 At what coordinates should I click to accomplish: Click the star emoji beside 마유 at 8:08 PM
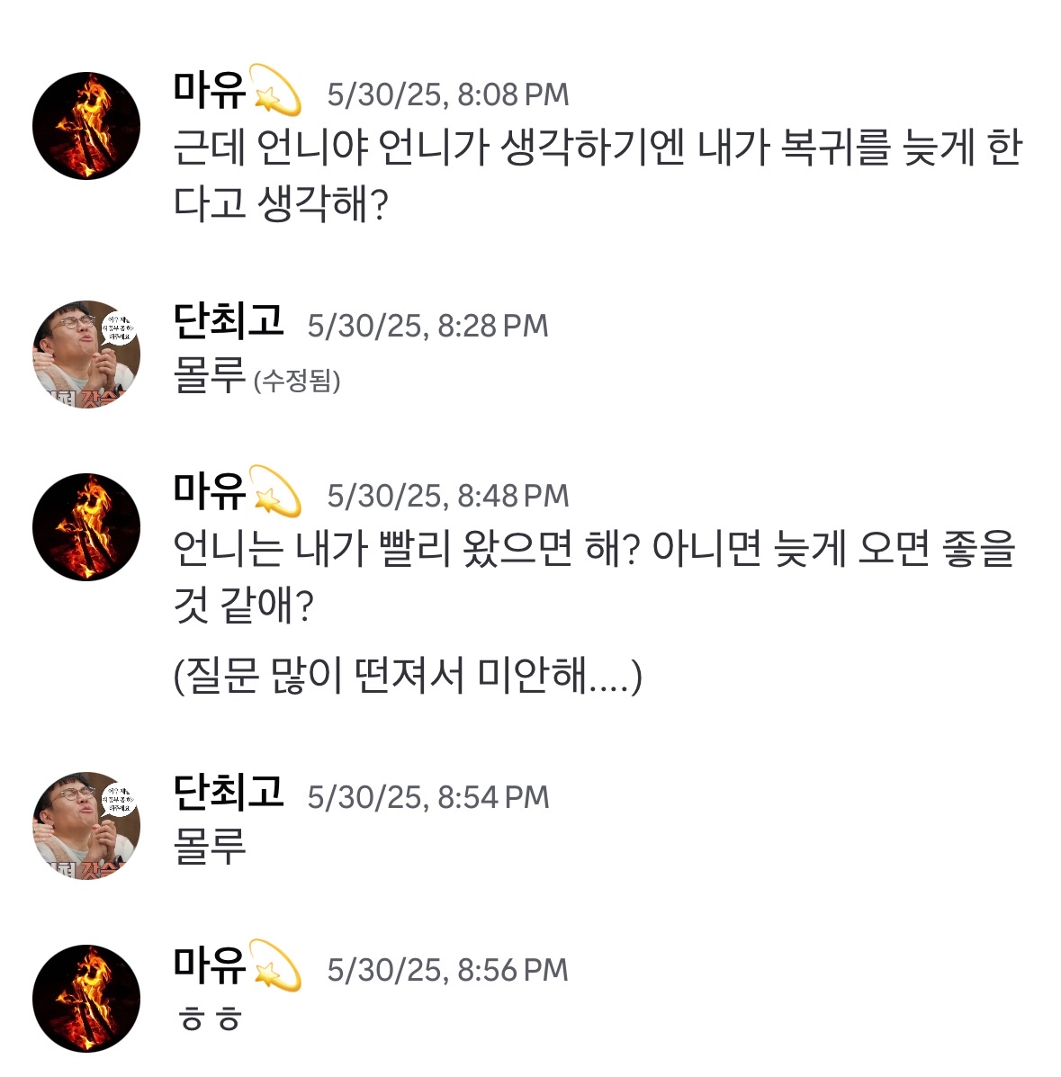click(x=277, y=91)
